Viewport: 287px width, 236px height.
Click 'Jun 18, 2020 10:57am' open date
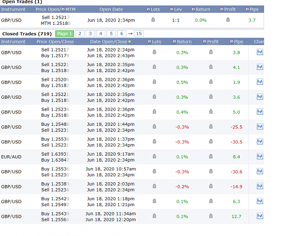click(x=111, y=169)
